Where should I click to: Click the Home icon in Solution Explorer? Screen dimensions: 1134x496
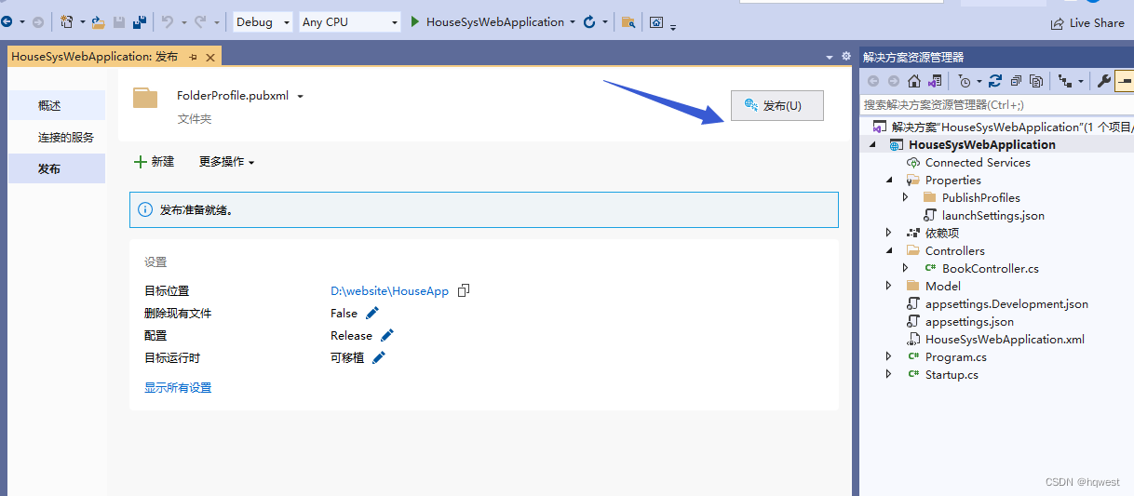click(914, 81)
